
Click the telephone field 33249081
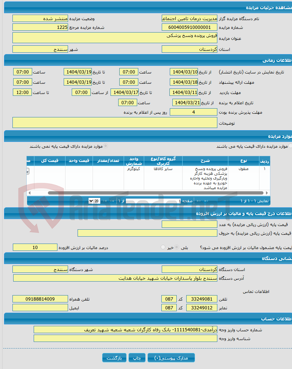pyautogui.click(x=202, y=299)
